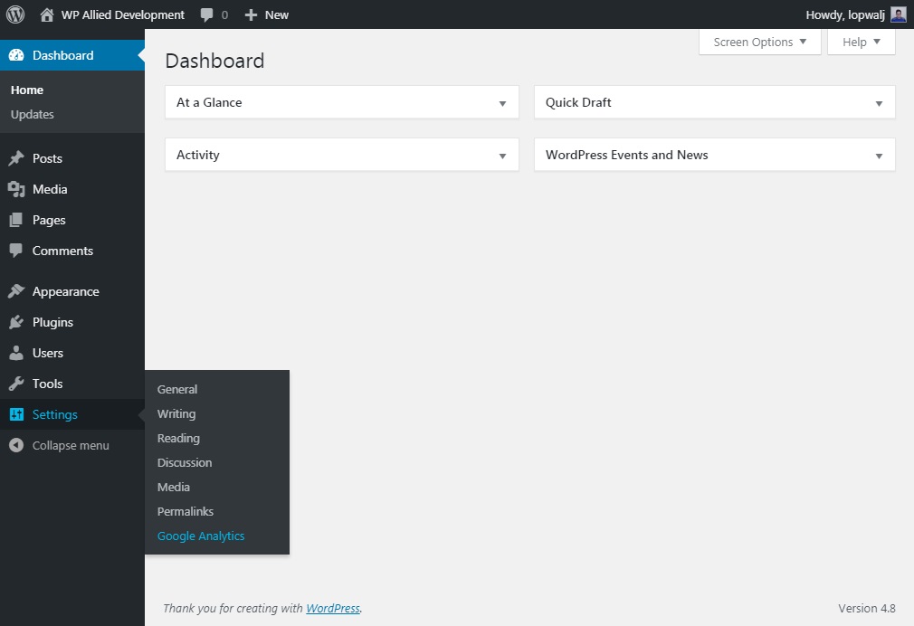The width and height of the screenshot is (914, 626).
Task: Click the Users person icon
Action: [x=16, y=353]
